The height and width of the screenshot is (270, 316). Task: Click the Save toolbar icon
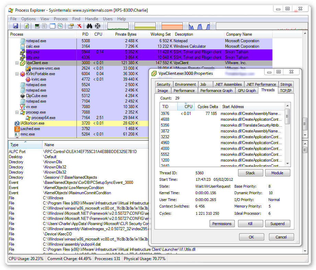(x=15, y=26)
